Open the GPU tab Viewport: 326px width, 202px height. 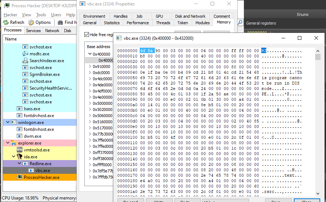coord(159,16)
